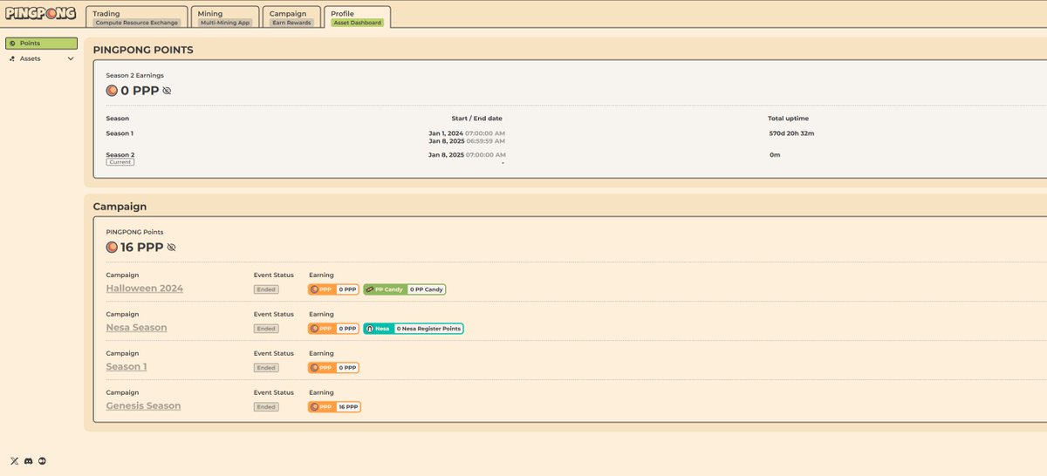
Task: Click the Medium icon beside the Discord icon
Action: (42, 460)
